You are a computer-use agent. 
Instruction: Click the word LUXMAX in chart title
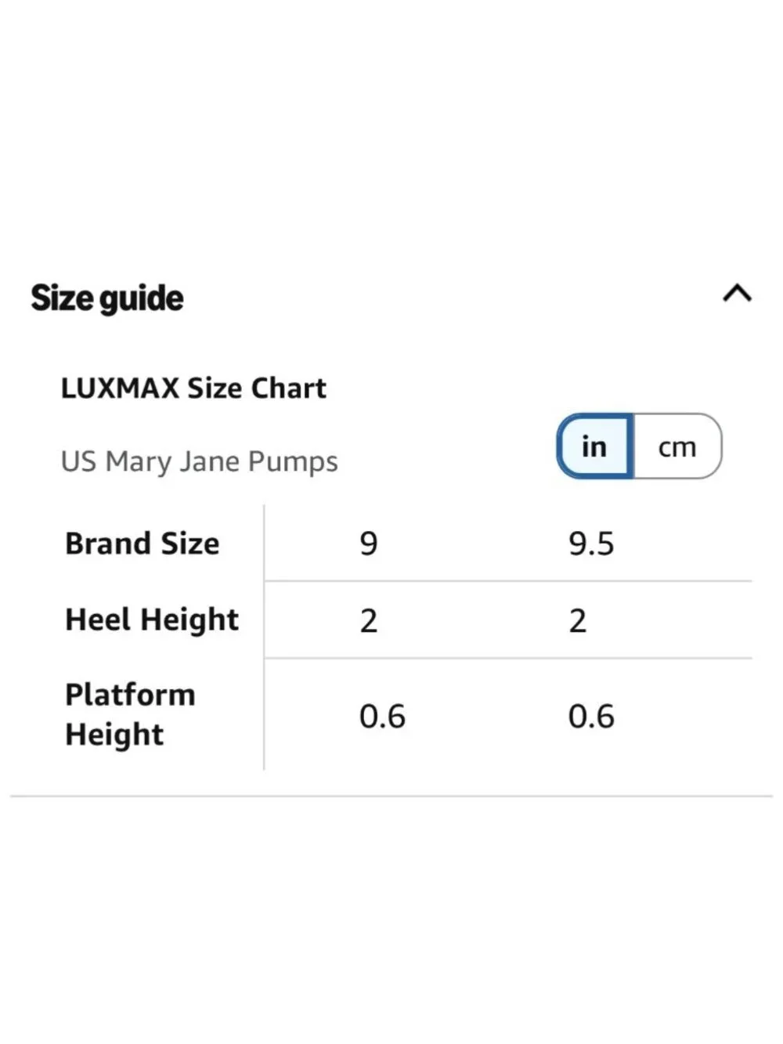click(121, 388)
